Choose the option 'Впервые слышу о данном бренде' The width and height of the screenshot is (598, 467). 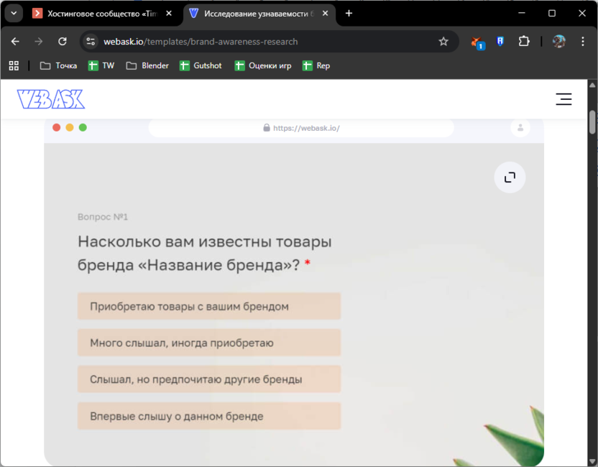tap(208, 415)
